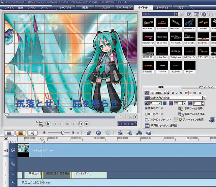
Task: Open 境界線/シャドウ/透明度 settings
Action: (x=161, y=126)
